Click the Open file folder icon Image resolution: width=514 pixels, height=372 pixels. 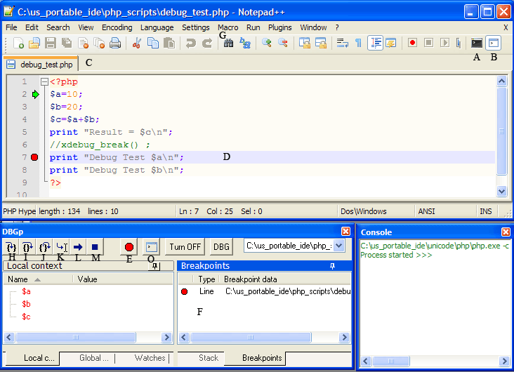coord(34,43)
